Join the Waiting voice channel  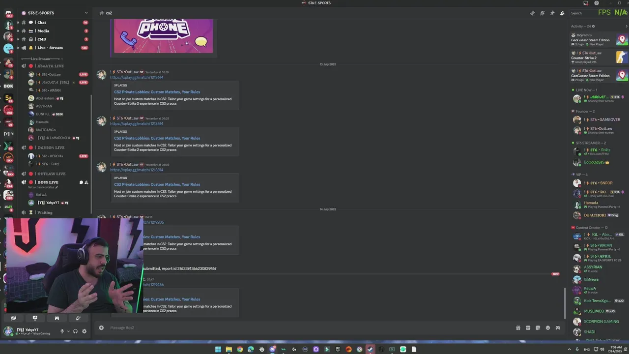pos(54,212)
